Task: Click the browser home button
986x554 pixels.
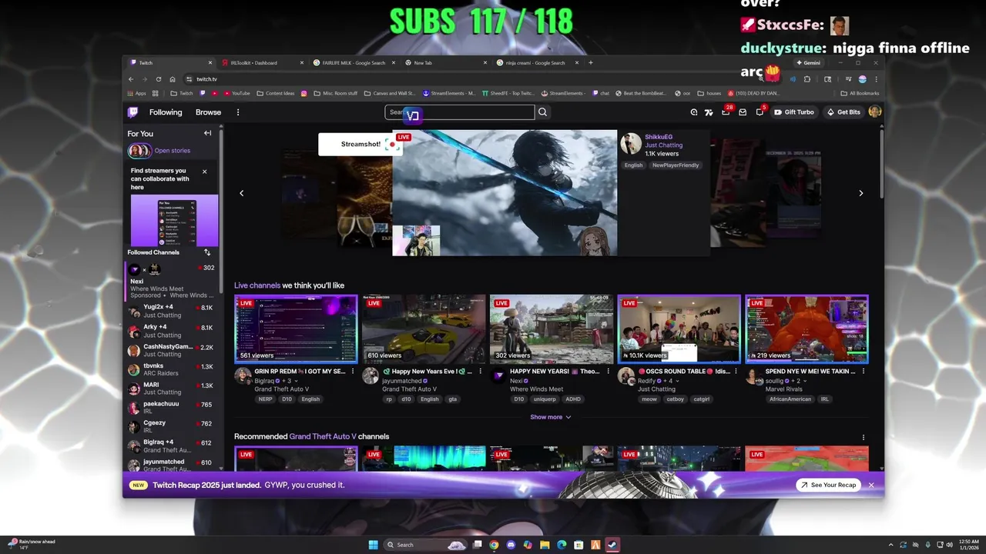Action: click(173, 78)
